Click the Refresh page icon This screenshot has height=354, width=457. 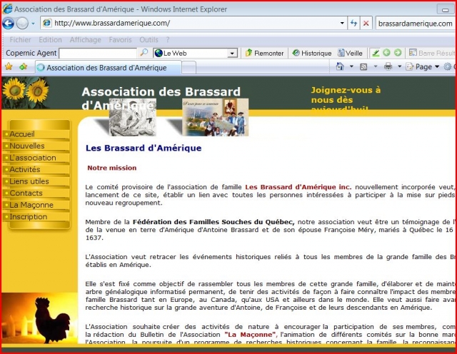pos(354,23)
